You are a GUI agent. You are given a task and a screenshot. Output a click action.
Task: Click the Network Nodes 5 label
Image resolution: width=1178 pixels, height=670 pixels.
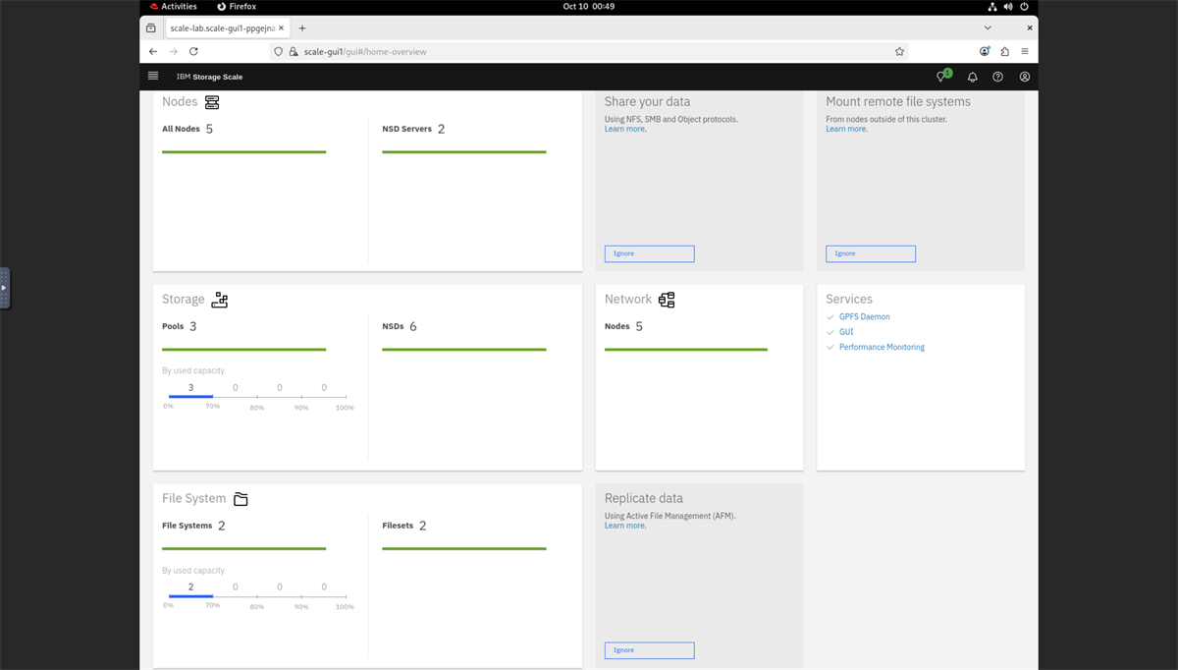tap(623, 326)
